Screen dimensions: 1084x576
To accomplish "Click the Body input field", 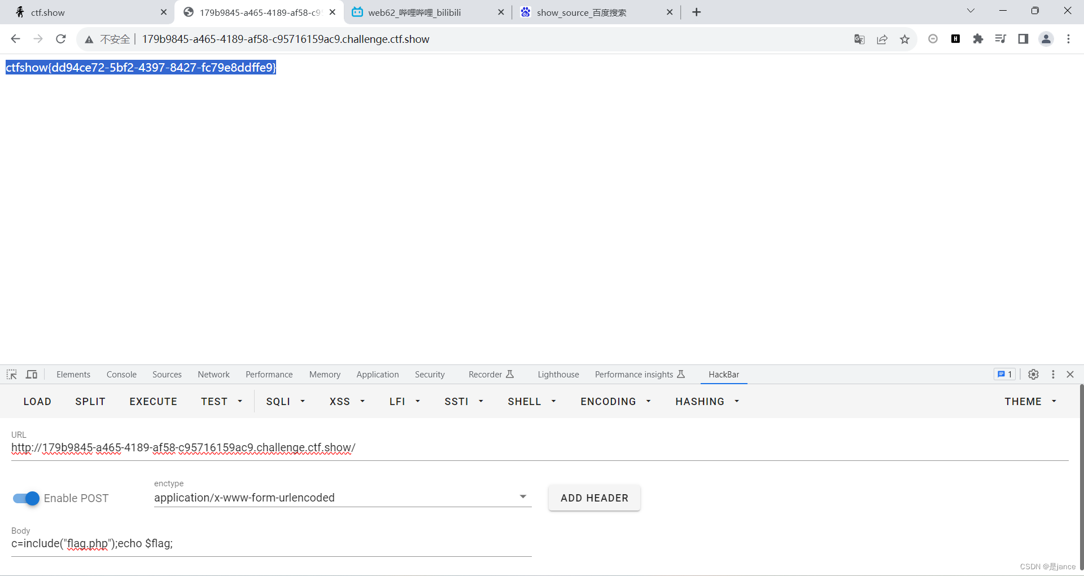I will point(271,543).
